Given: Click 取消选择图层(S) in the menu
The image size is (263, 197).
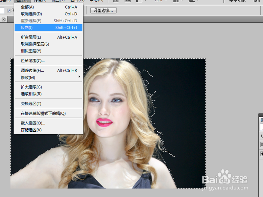Looking at the screenshot, I should coord(48,44).
